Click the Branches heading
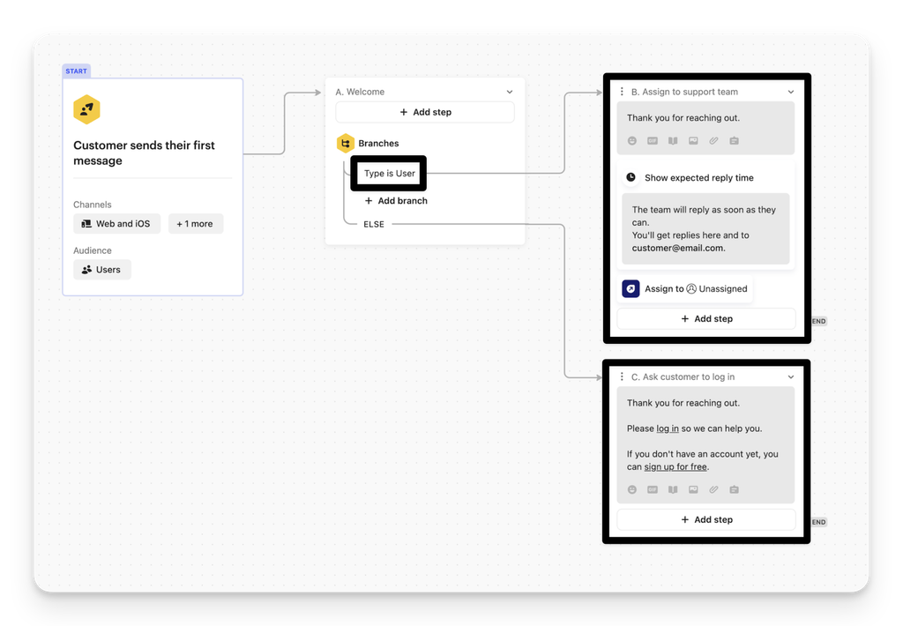The height and width of the screenshot is (626, 903). 378,143
